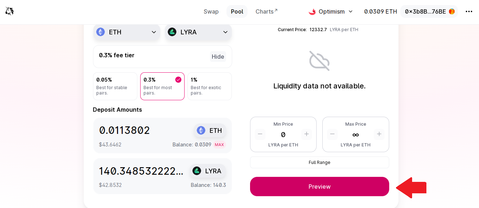The image size is (479, 208).
Task: Open the ETH token selector dropdown
Action: tap(127, 32)
